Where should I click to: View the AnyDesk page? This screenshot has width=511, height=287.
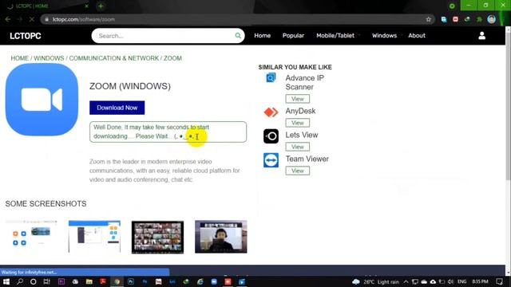point(298,123)
